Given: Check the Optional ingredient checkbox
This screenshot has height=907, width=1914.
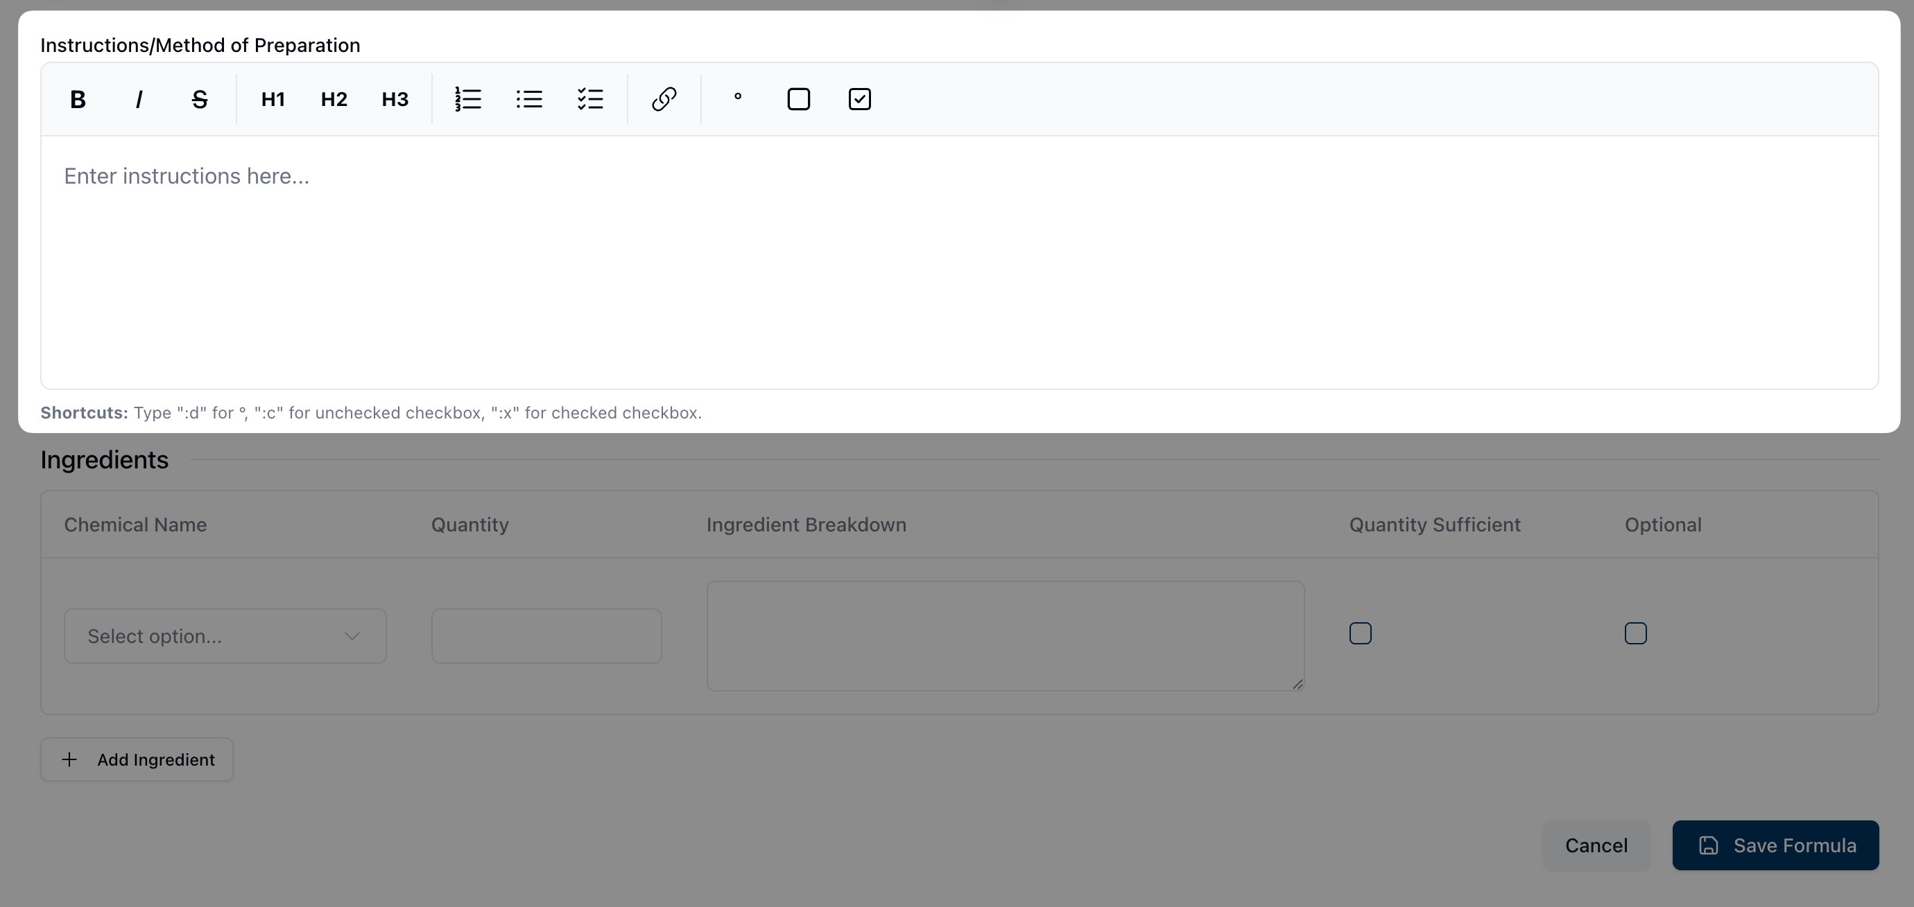Looking at the screenshot, I should click(1635, 633).
